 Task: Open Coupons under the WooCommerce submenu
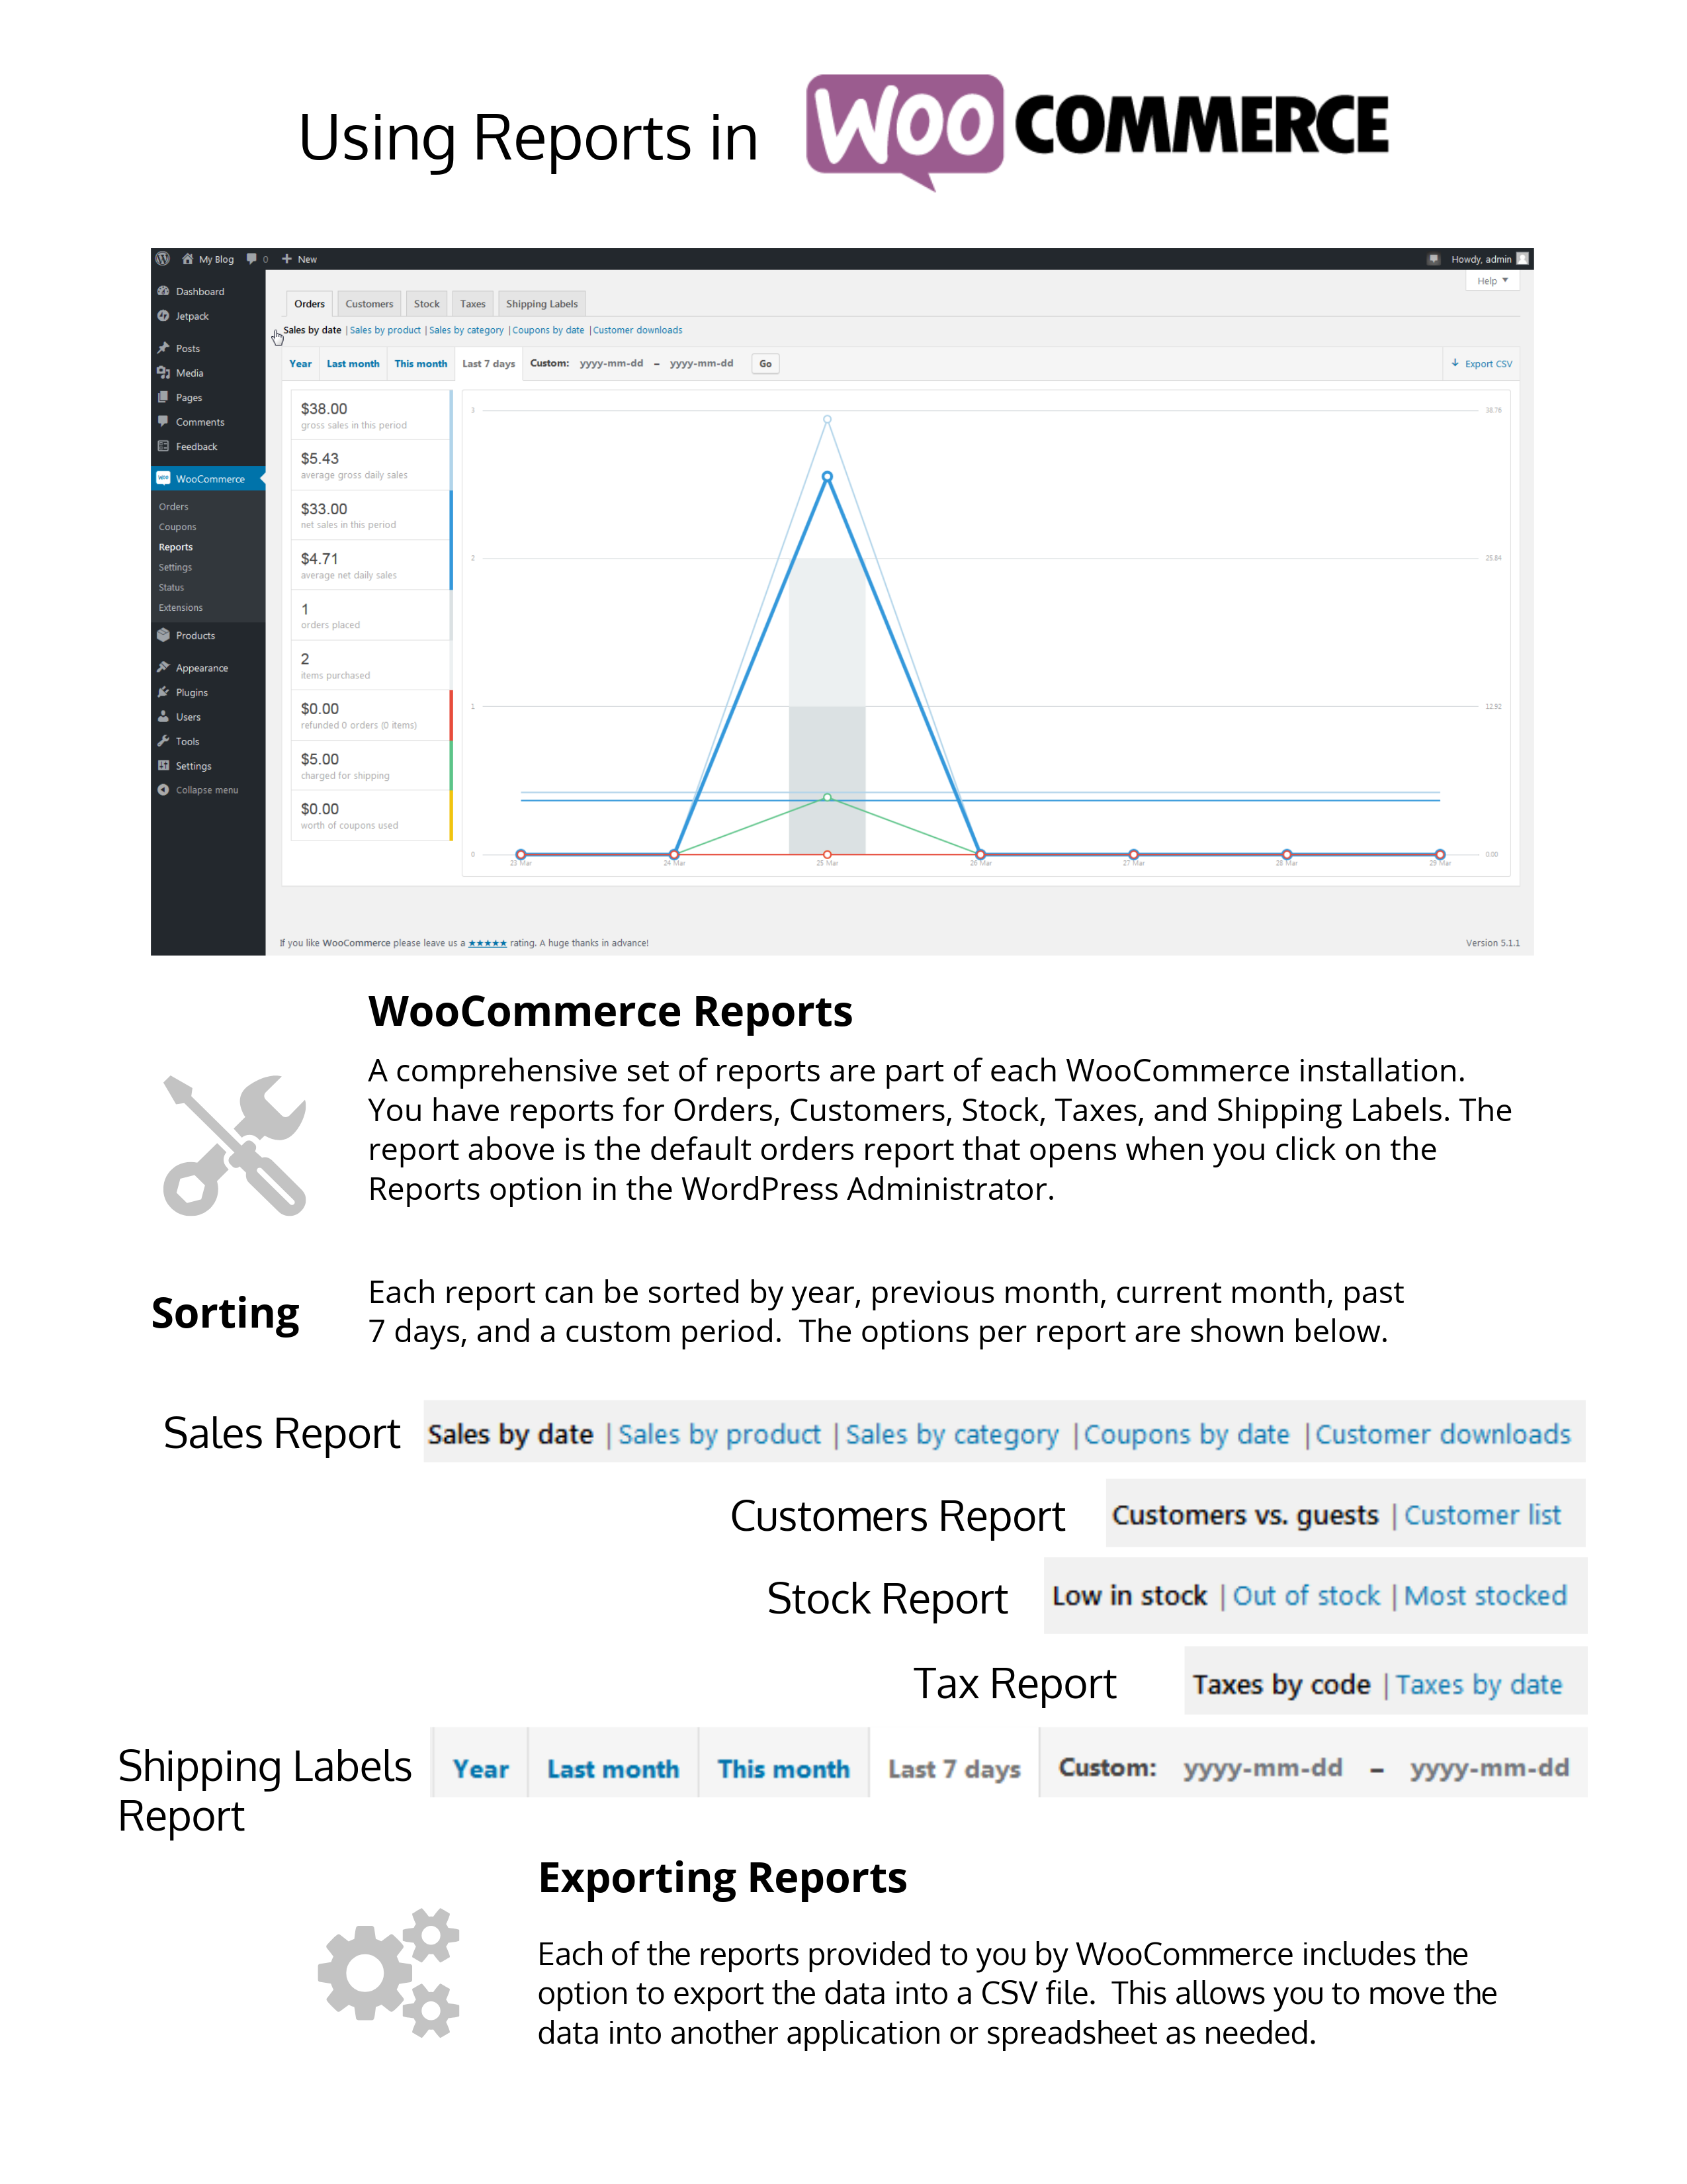[178, 527]
